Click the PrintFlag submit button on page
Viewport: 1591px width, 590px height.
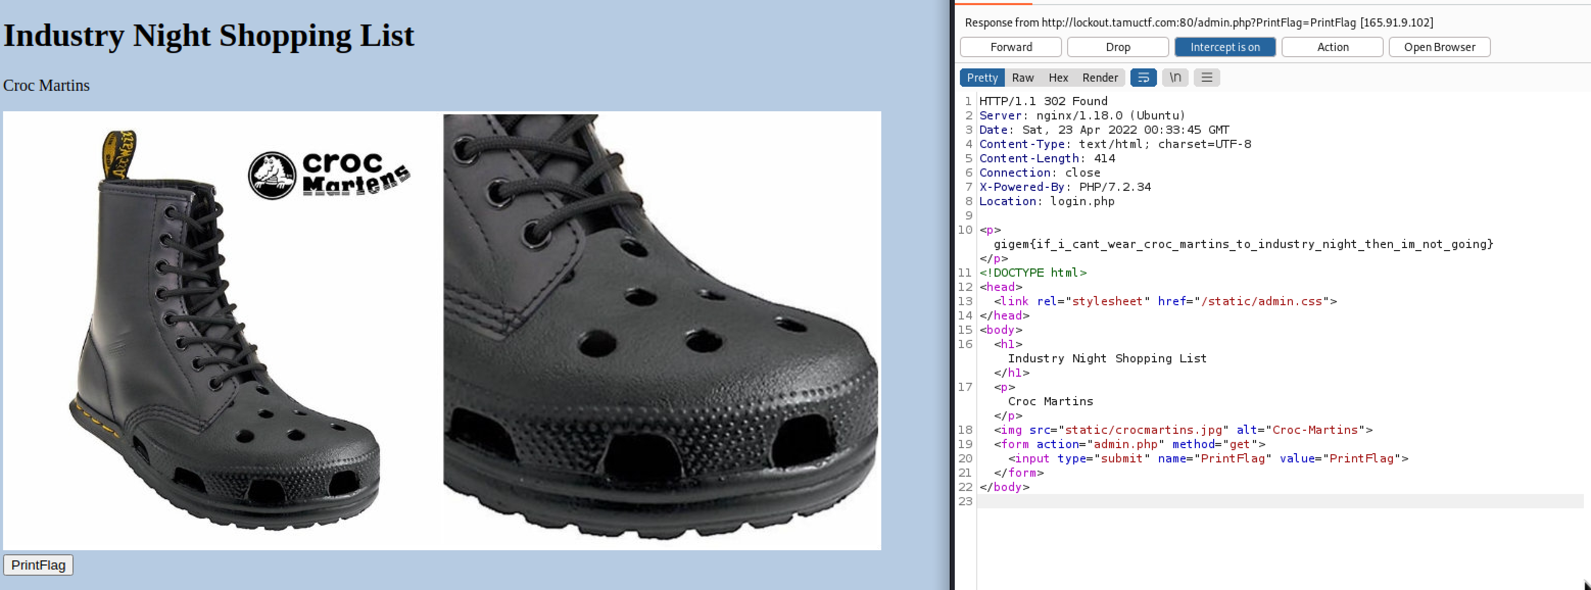38,564
